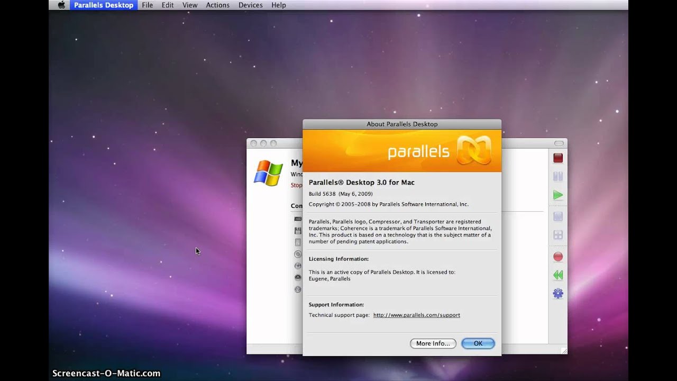Click the gray Full Screen mode icon
Viewport: 677px width, 381px height.
pyautogui.click(x=558, y=216)
